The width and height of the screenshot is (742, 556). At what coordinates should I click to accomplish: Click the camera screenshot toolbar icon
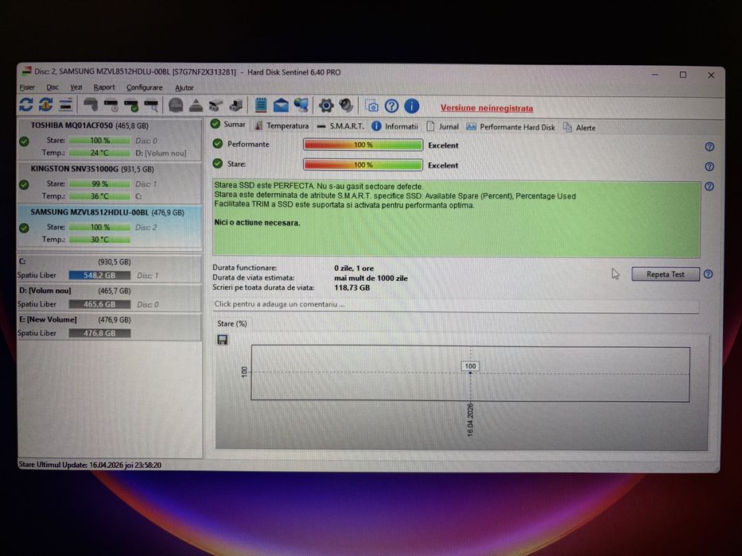(x=371, y=106)
